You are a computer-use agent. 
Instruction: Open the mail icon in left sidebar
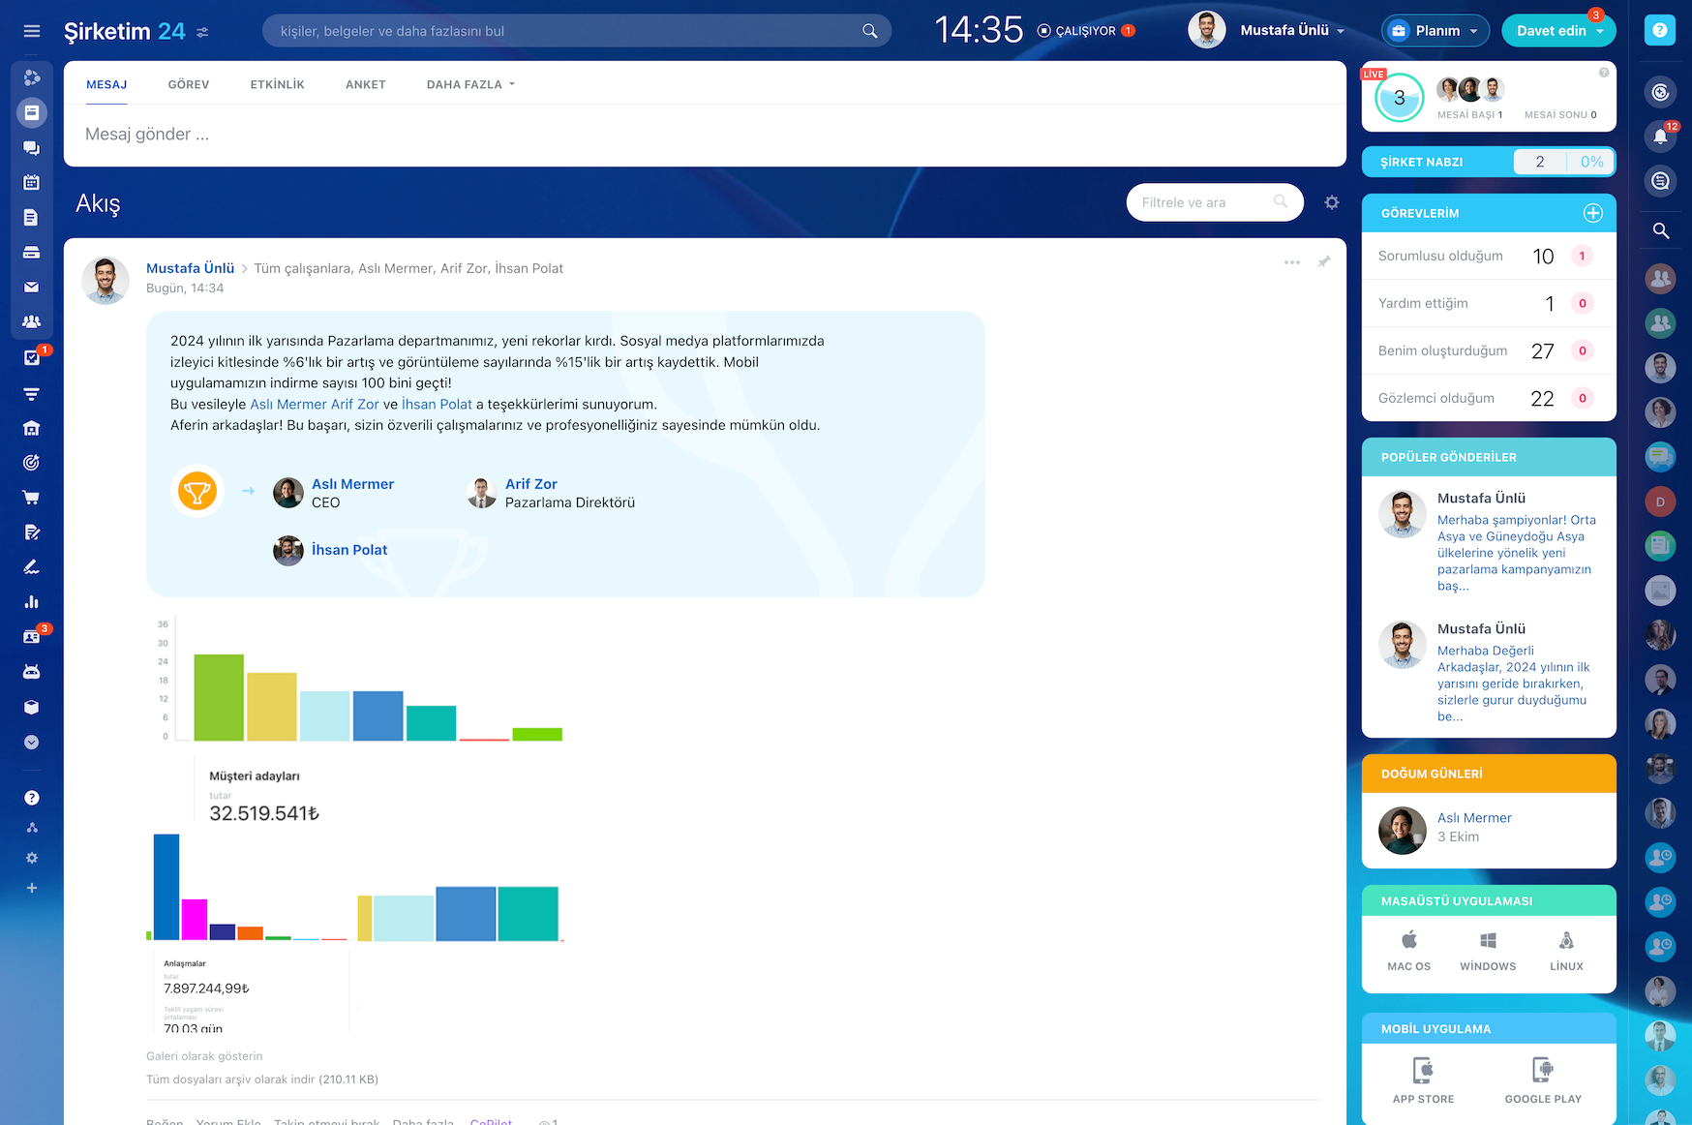pos(31,287)
